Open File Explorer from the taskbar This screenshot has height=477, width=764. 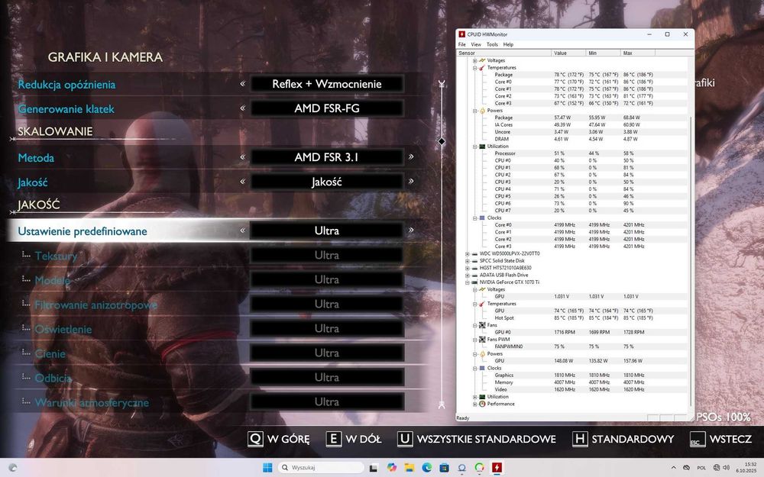(410, 468)
